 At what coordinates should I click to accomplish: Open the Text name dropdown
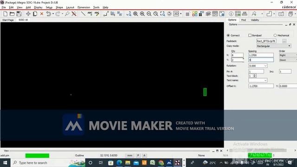[258, 80]
